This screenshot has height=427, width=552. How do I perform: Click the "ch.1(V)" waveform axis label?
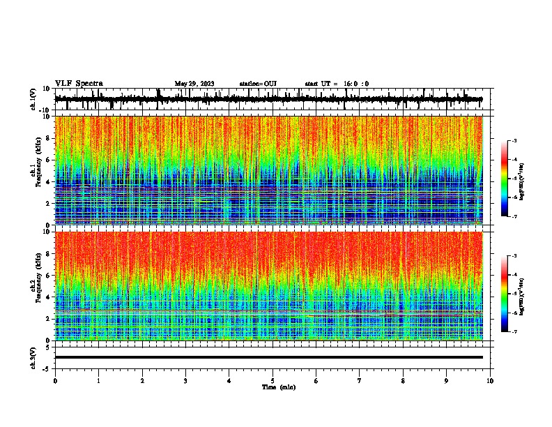tap(33, 99)
